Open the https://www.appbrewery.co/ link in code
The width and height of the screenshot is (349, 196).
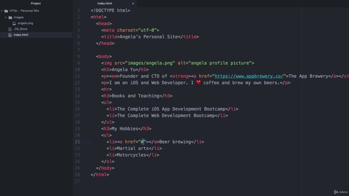[x=249, y=76]
